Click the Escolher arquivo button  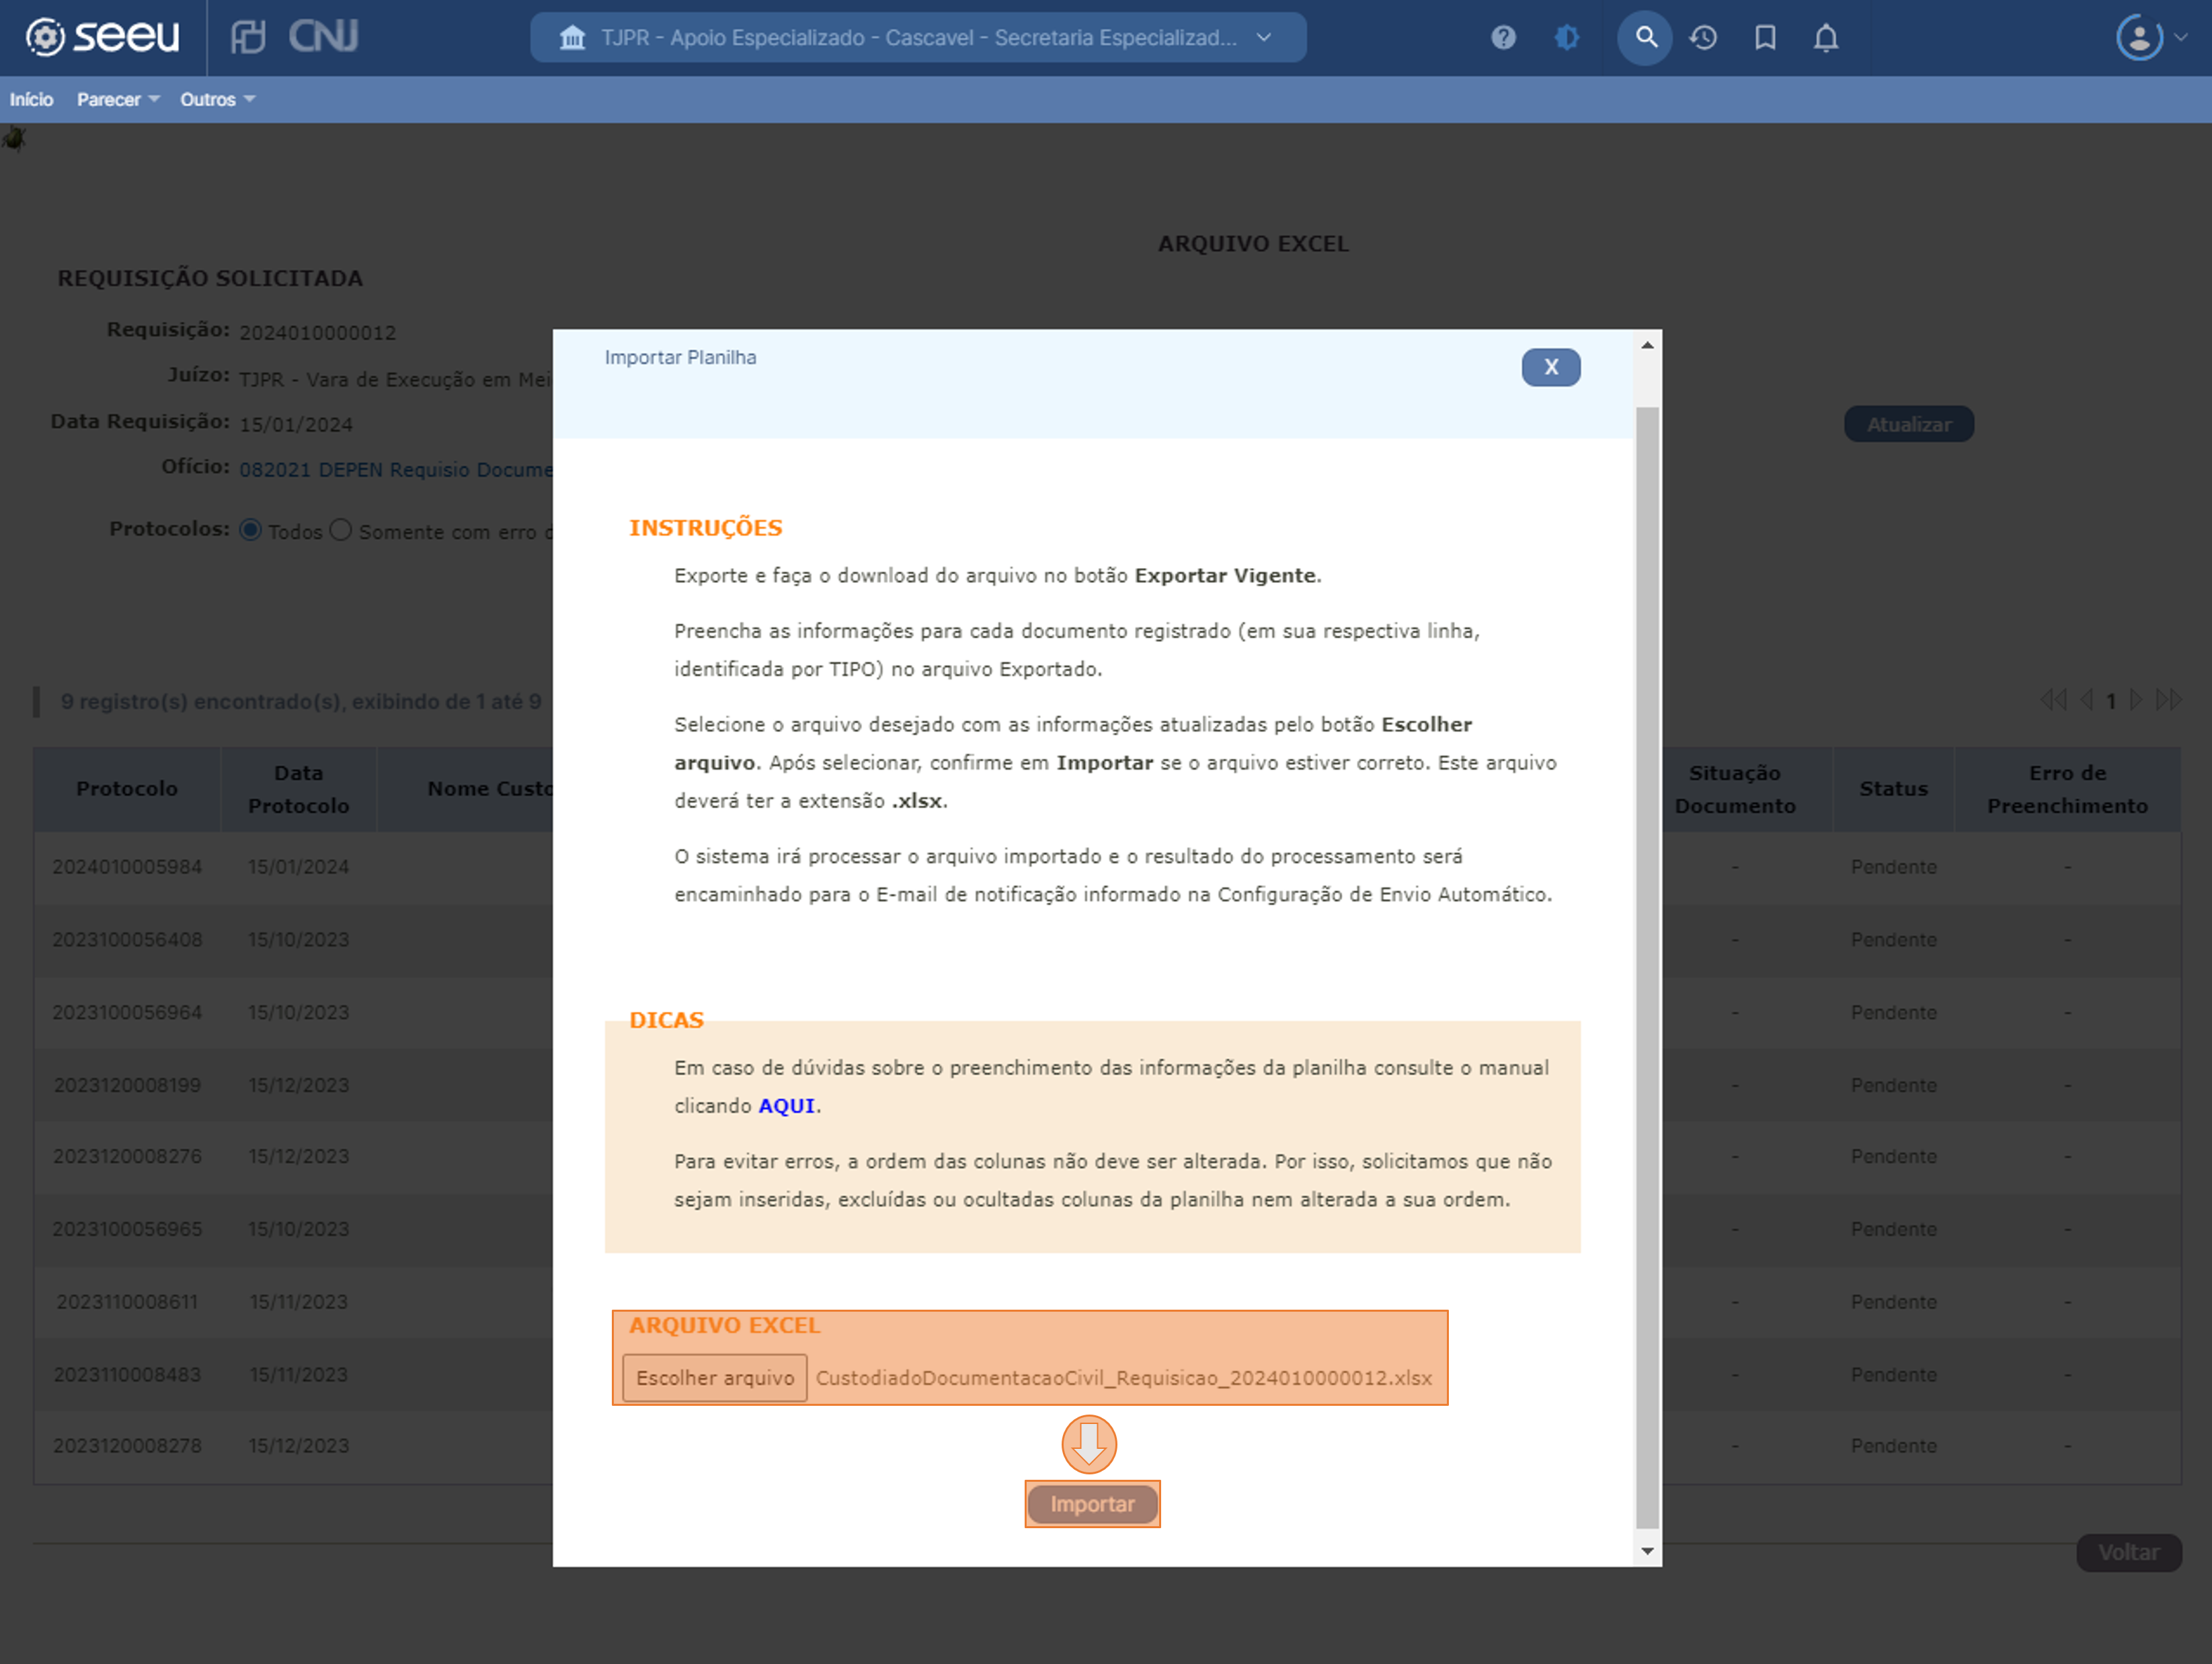[715, 1378]
